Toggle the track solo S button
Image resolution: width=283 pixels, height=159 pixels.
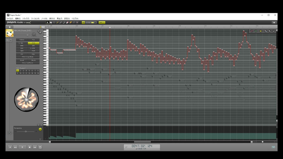38,31
